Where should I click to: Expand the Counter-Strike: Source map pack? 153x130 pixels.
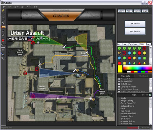tap(119, 89)
